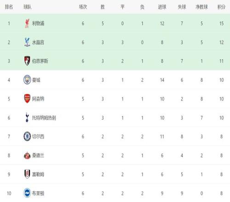Open the 布莱顿 team name link
The height and width of the screenshot is (202, 230).
tap(38, 193)
